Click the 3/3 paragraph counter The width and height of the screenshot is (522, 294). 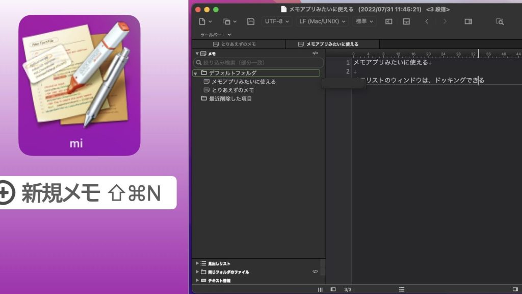[348, 290]
